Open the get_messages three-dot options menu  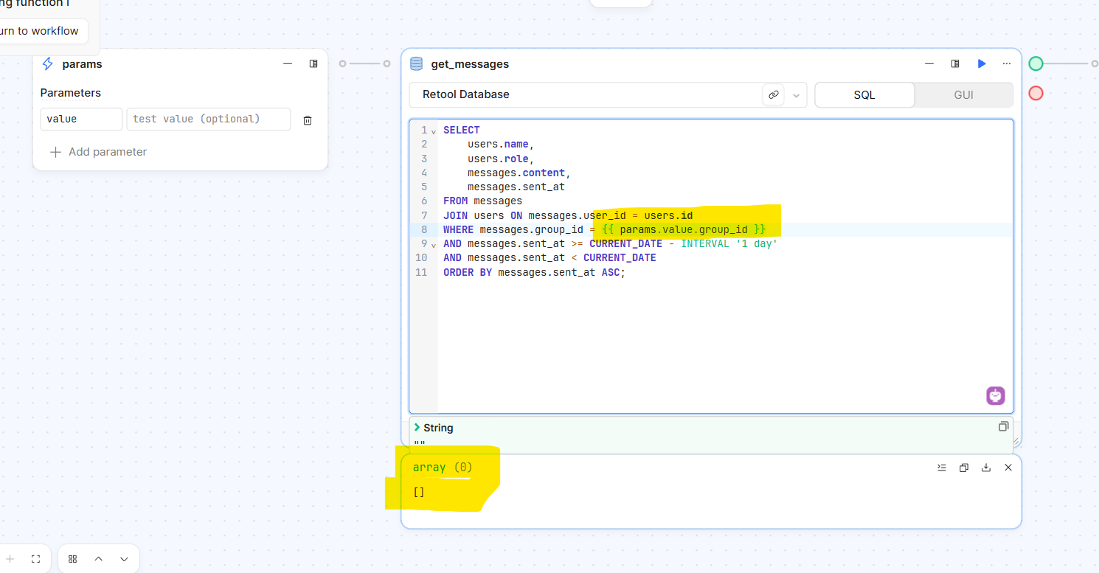pos(1007,64)
